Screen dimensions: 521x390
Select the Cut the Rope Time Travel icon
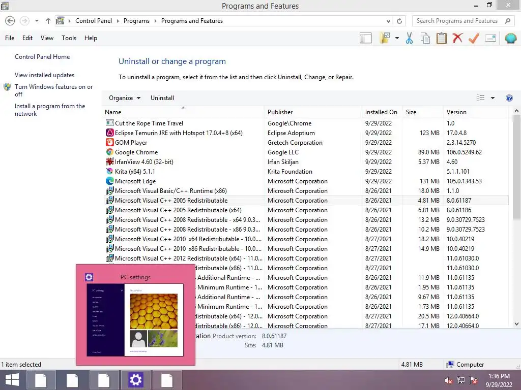[110, 123]
